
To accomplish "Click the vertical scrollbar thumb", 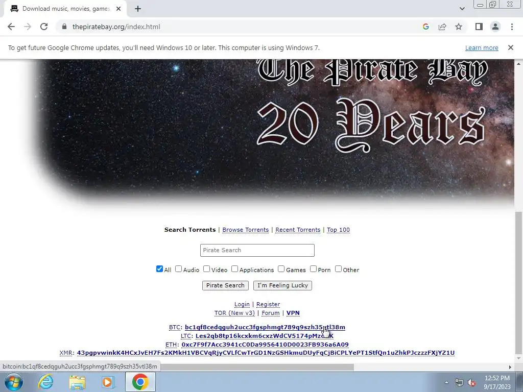I will coord(518,283).
